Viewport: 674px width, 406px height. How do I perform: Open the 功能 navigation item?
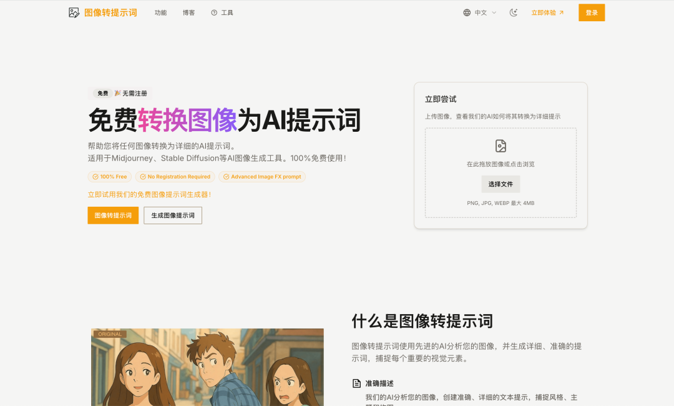pyautogui.click(x=160, y=12)
